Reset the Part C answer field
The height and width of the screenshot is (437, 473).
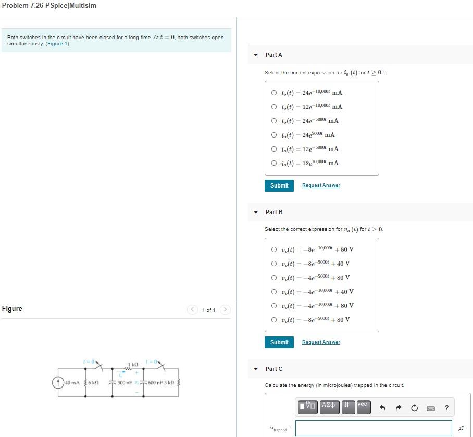415,408
